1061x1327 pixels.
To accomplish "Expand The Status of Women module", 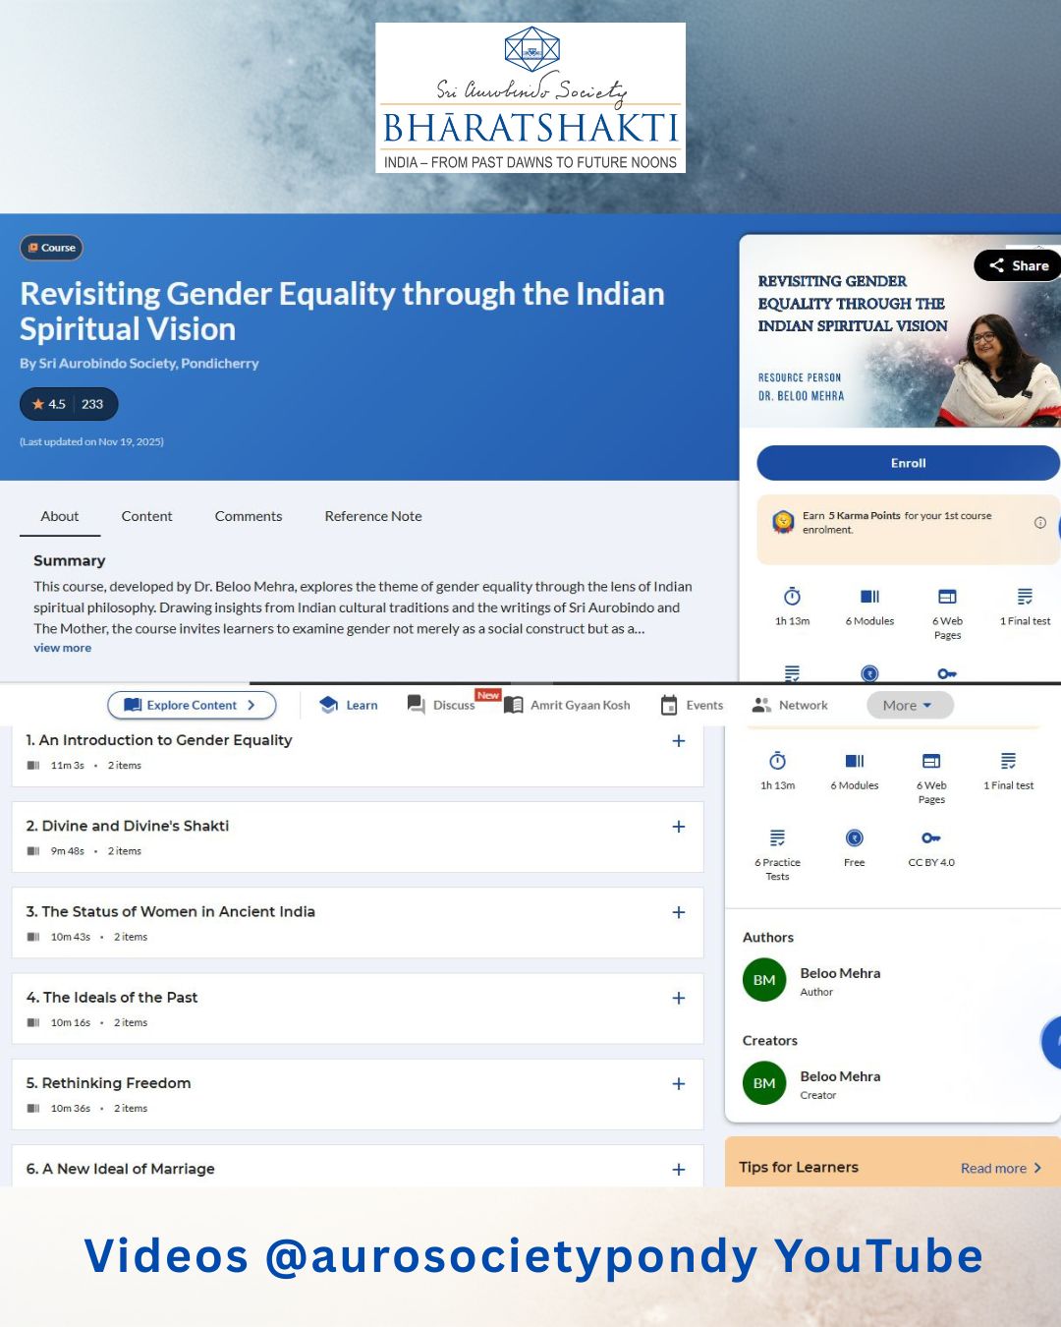I will (679, 912).
